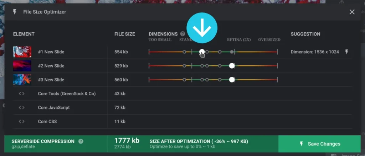Click the Core Tools code brackets icon
Image resolution: width=365 pixels, height=156 pixels.
pos(22,93)
